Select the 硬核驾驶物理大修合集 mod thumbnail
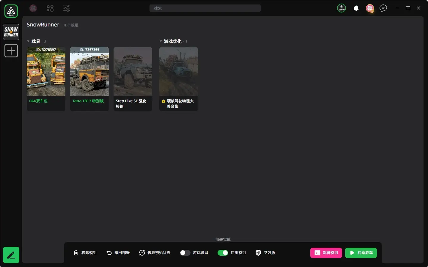This screenshot has width=428, height=267. point(179,72)
